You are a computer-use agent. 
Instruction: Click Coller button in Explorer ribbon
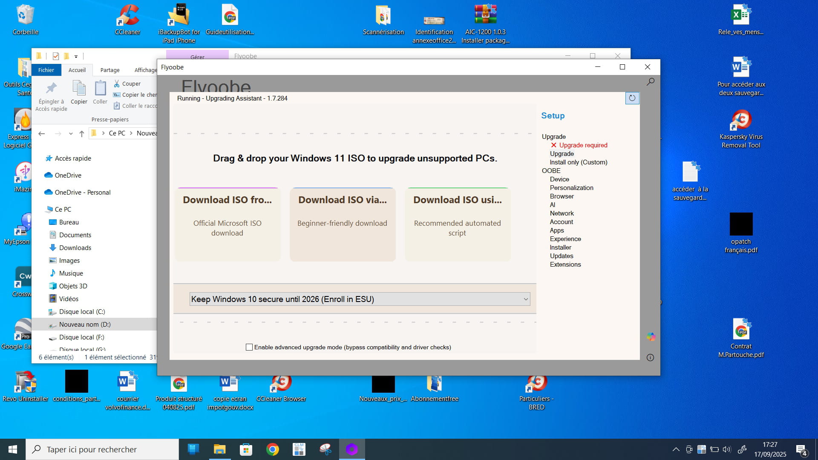100,92
